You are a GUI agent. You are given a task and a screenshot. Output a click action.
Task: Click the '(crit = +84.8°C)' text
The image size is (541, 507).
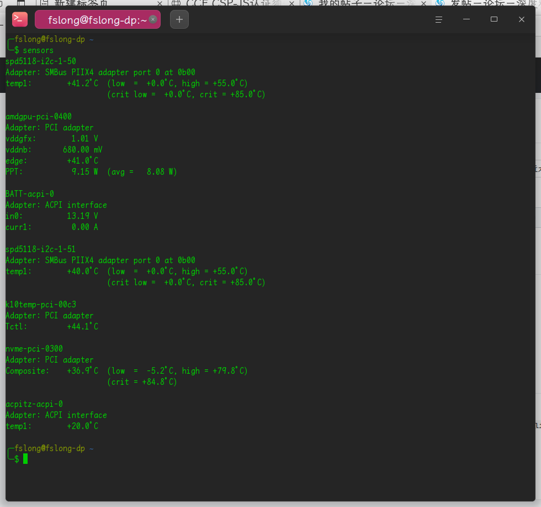(142, 382)
